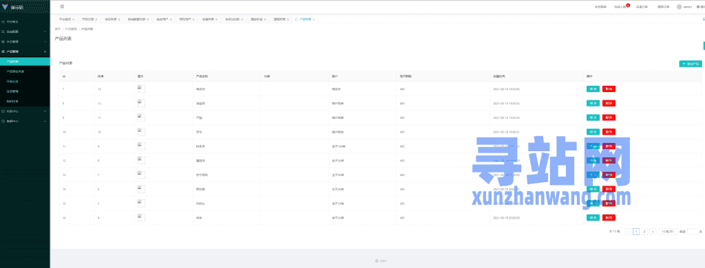Viewport: 705px width, 268px height.
Task: Click teal edit button for row id 16
Action: [593, 218]
